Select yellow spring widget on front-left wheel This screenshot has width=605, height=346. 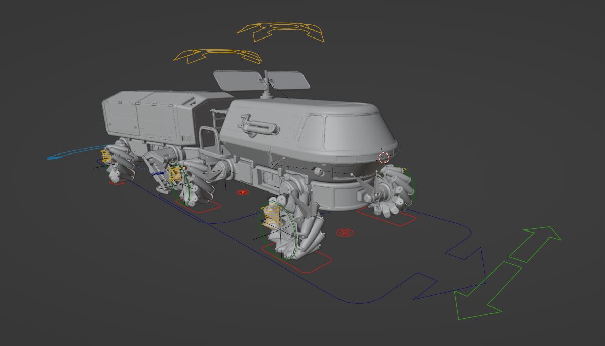click(272, 217)
